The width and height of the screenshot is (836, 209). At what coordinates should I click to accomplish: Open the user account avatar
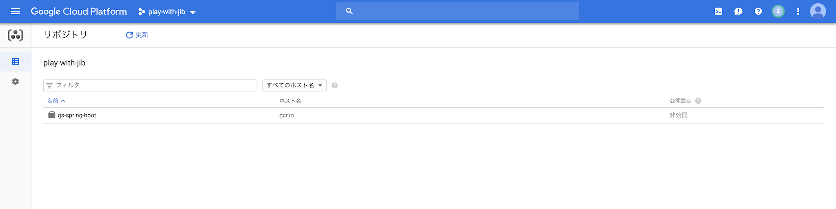pos(818,11)
